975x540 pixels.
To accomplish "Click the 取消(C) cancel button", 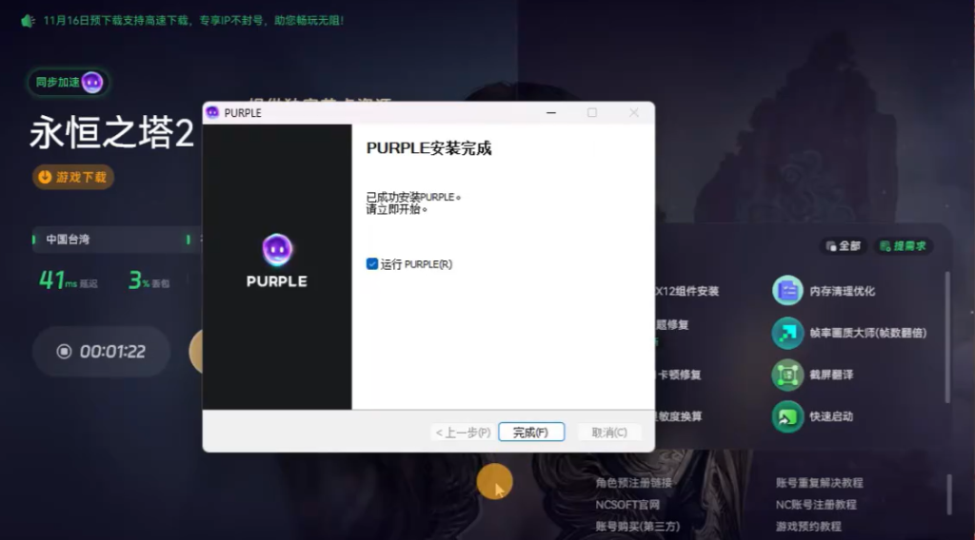I will (x=609, y=433).
